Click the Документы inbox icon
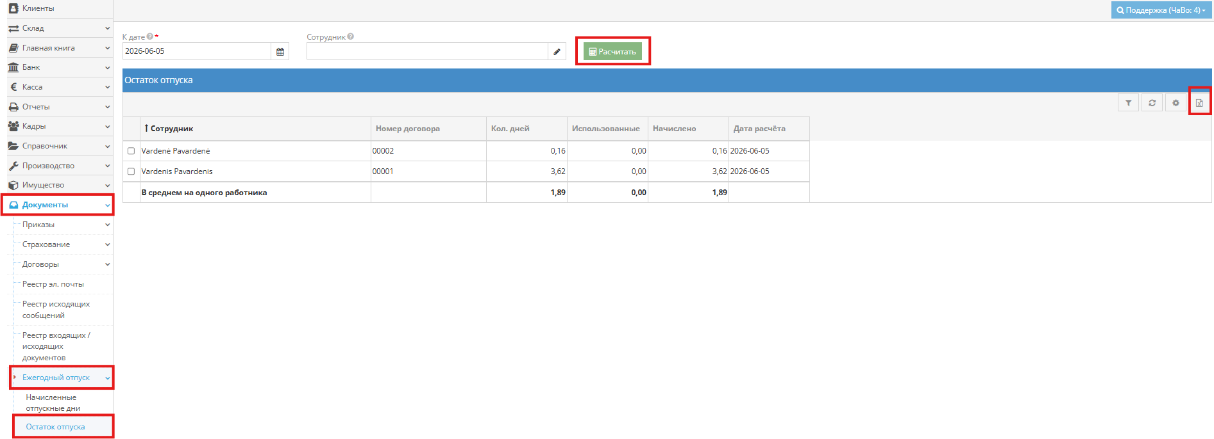 coord(13,205)
